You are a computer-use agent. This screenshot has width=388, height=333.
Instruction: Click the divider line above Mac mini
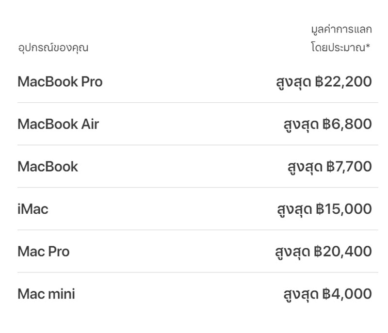click(197, 272)
